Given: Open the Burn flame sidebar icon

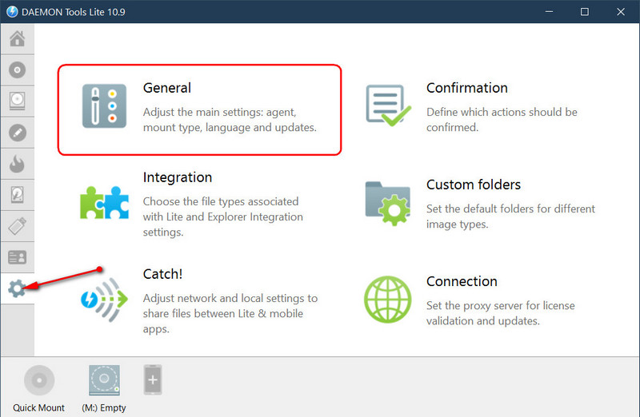Looking at the screenshot, I should 17,164.
